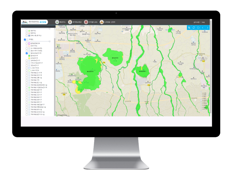Select the crop tool on the map toolbar
Image resolution: width=234 pixels, height=182 pixels.
point(189,28)
